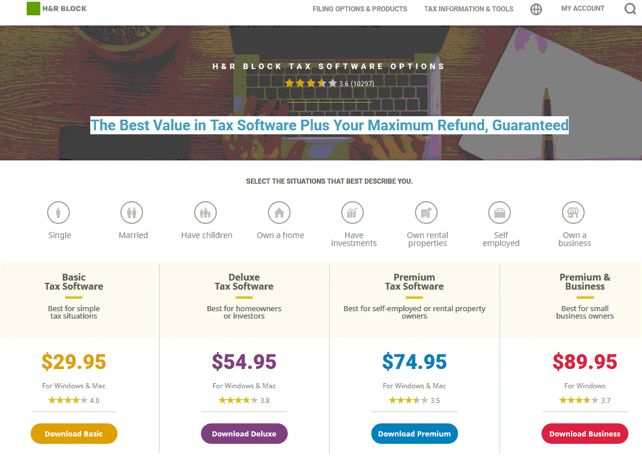Toggle the Have children situation

coord(205,213)
